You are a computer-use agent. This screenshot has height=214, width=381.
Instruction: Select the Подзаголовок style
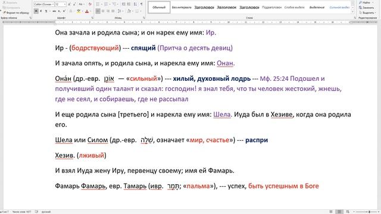pyautogui.click(x=271, y=7)
